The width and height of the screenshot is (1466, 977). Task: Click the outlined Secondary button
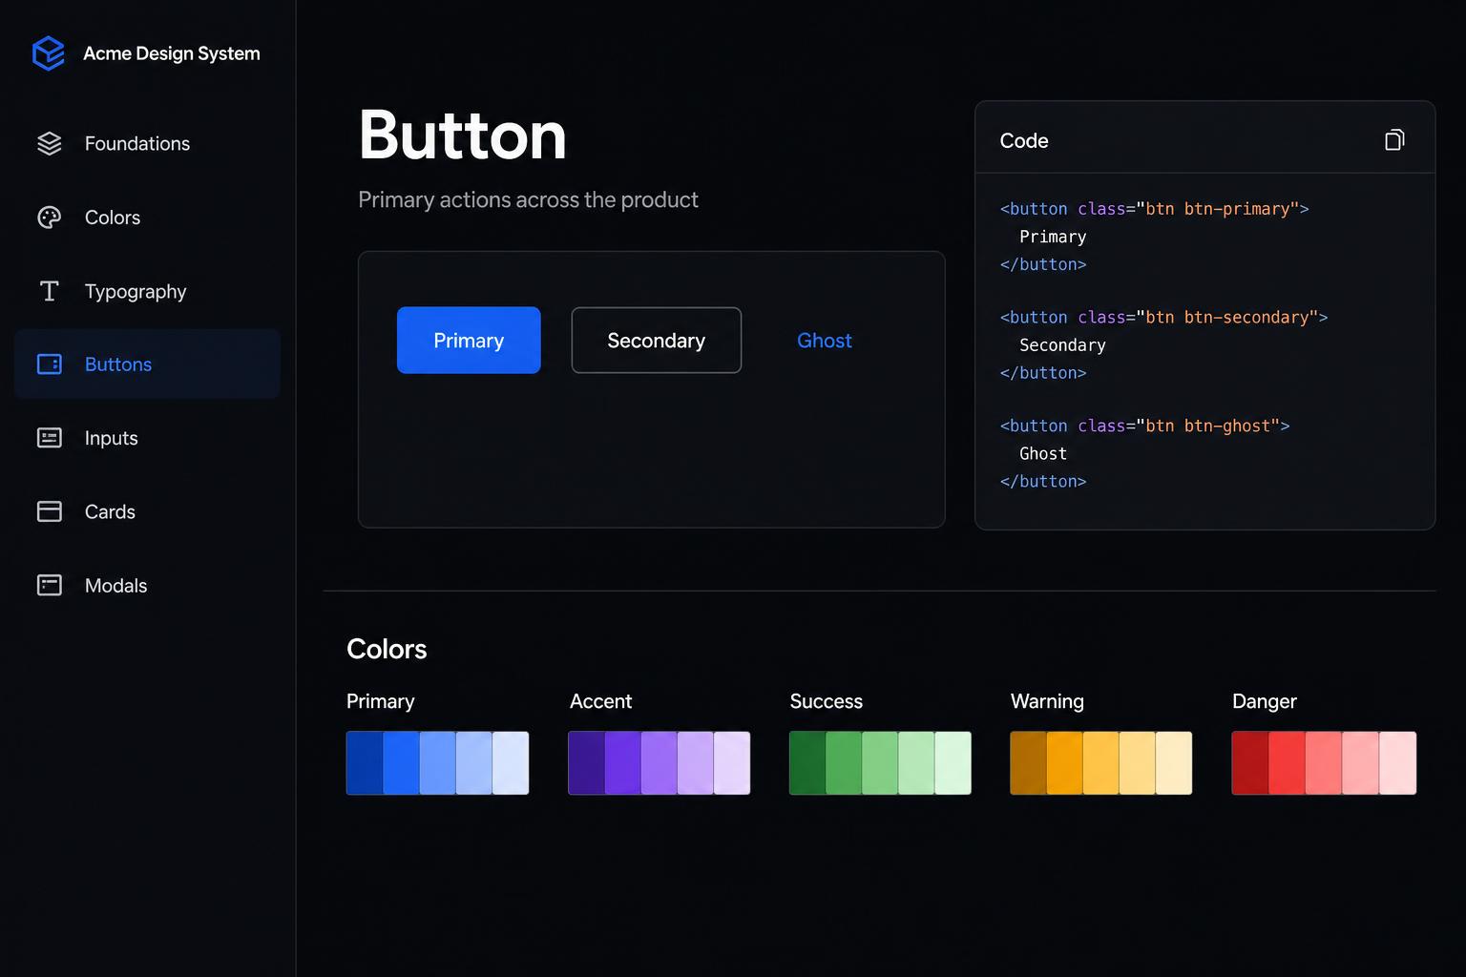(657, 341)
